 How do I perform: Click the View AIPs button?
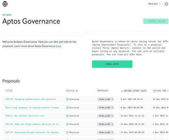point(112,64)
